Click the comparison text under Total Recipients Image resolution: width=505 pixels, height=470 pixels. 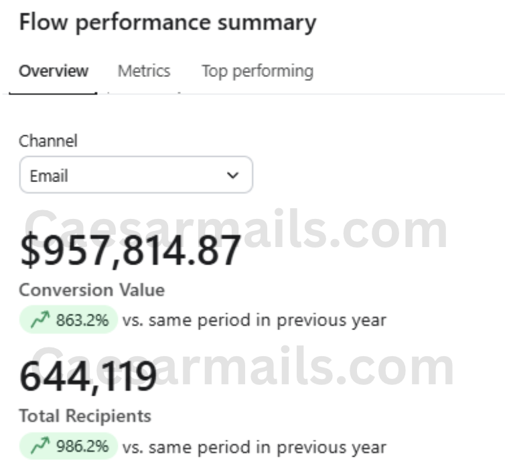point(255,447)
